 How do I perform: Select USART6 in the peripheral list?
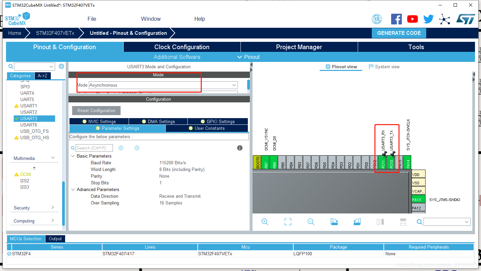tap(29, 125)
